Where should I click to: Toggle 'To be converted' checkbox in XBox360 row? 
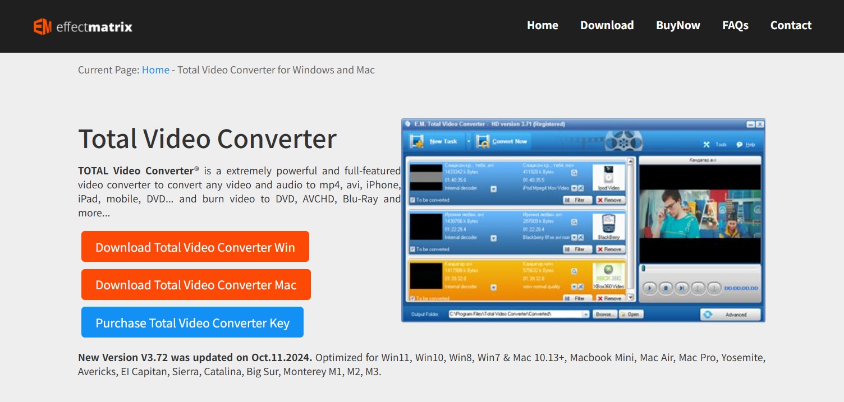click(x=412, y=298)
